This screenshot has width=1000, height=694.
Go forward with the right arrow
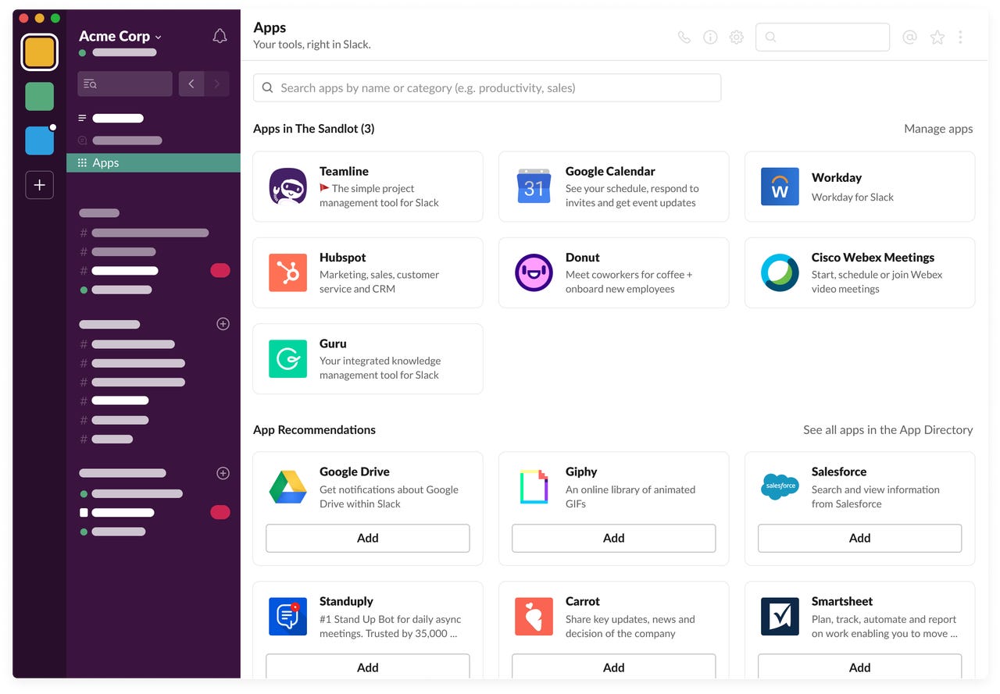pos(216,84)
